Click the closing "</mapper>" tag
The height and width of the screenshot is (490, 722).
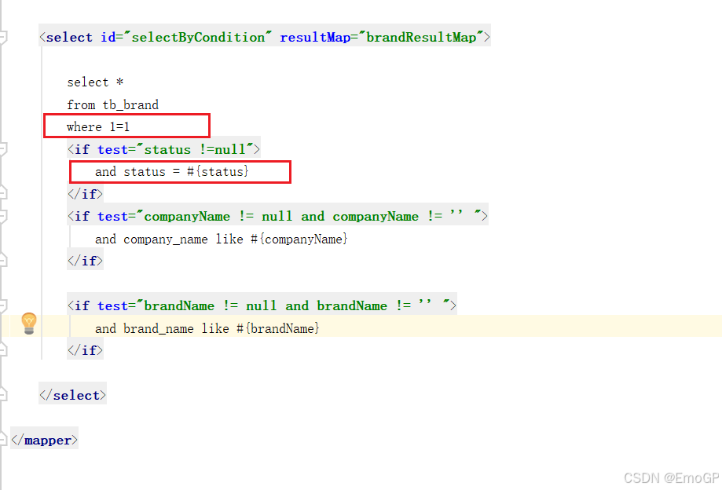coord(44,441)
